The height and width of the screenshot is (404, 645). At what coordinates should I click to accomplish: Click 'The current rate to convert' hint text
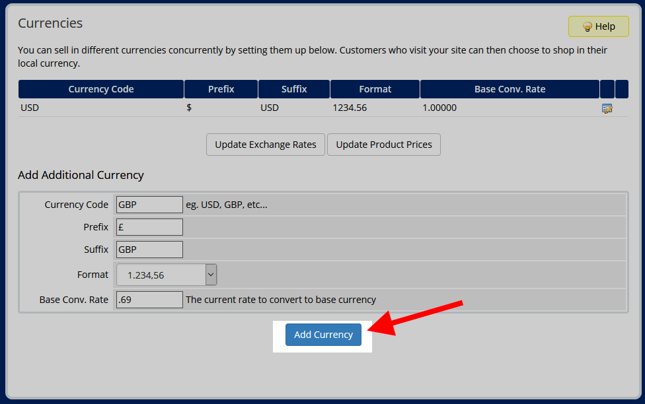click(x=281, y=300)
